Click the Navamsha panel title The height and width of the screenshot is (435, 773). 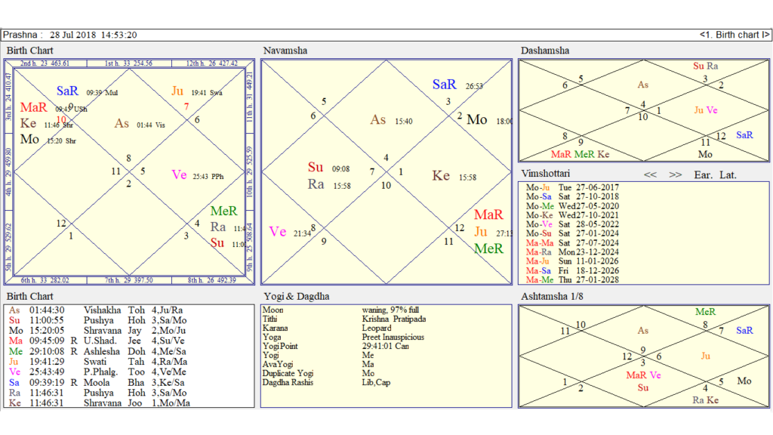(x=285, y=51)
